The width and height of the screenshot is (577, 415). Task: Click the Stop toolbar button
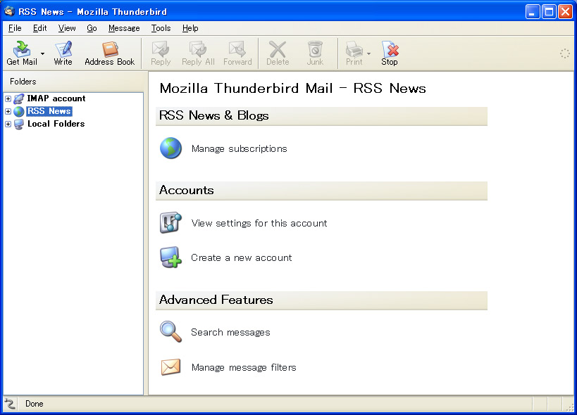pos(390,53)
